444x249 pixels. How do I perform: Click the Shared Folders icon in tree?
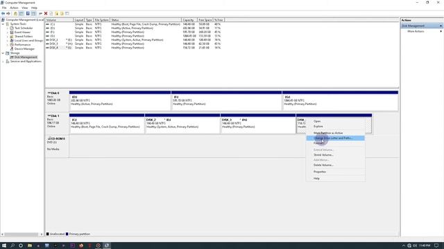(12, 37)
